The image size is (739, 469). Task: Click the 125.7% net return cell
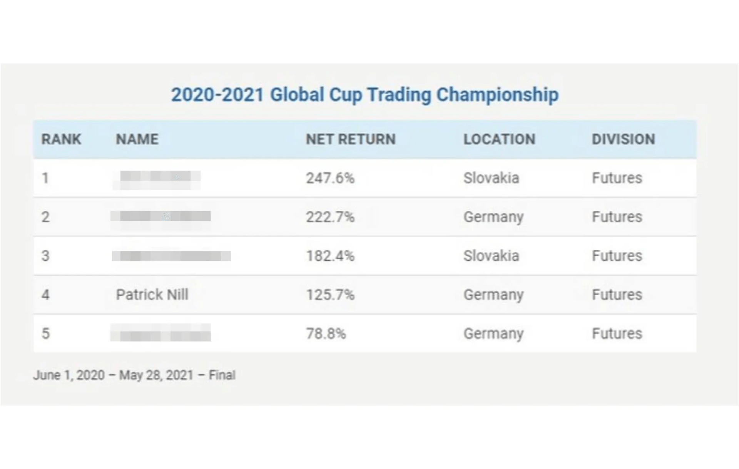click(330, 295)
